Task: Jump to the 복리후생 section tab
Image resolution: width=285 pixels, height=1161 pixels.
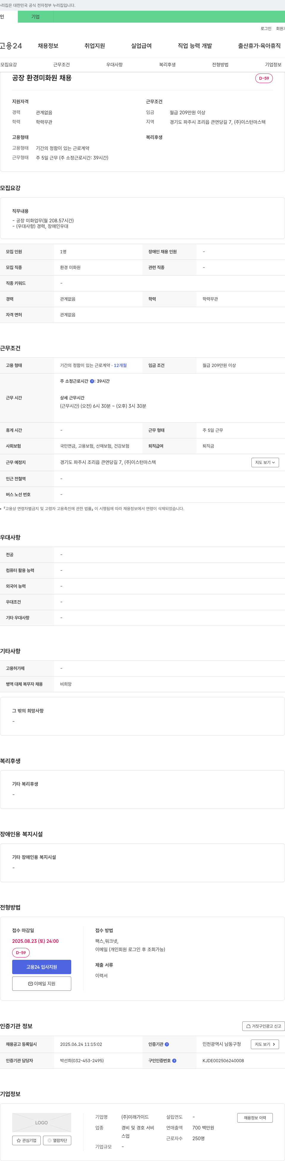Action: (167, 65)
